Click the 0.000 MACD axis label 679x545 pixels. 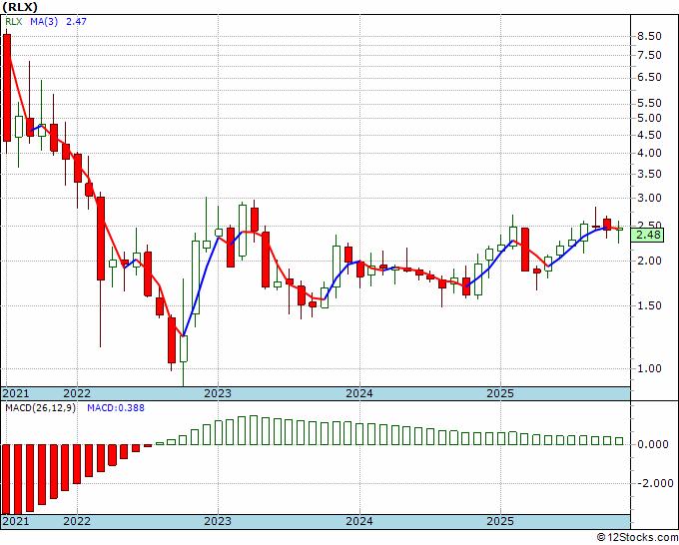pos(653,444)
